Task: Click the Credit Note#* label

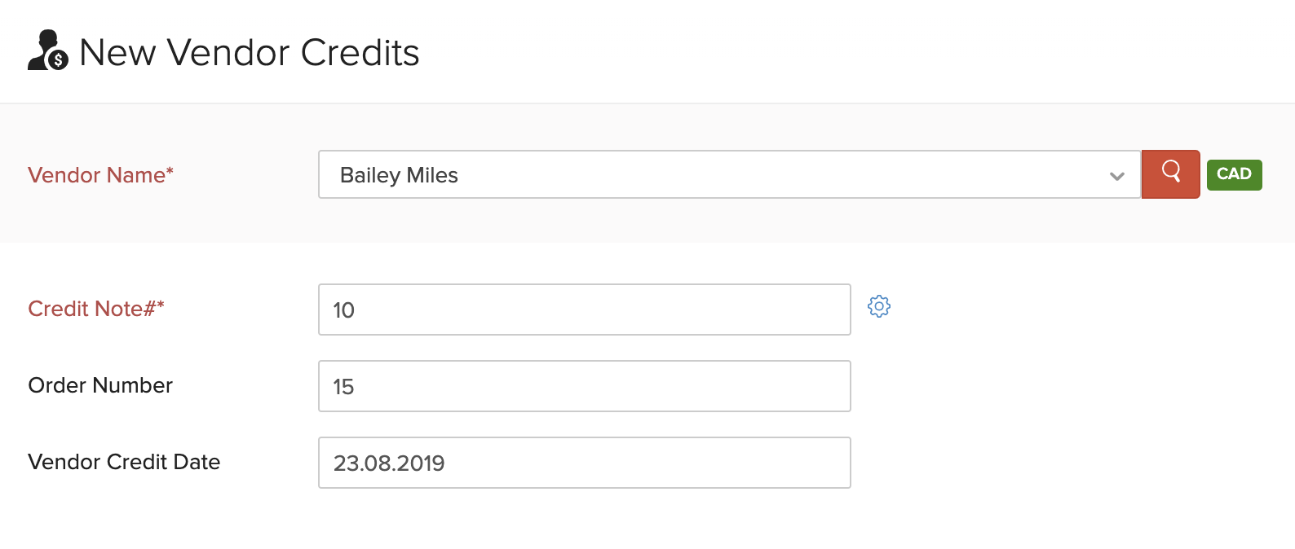Action: 95,309
